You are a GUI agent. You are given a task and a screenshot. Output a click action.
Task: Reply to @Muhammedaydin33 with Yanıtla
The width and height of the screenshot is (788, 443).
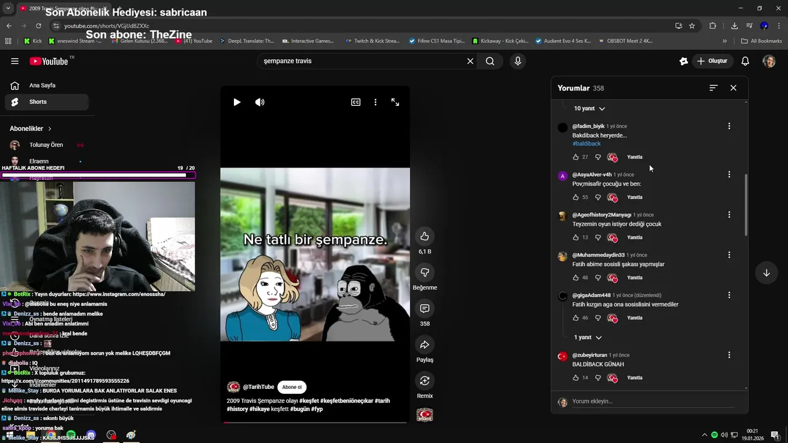635,277
